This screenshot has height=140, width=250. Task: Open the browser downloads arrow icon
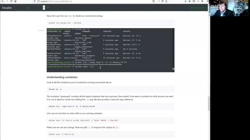[186, 1]
